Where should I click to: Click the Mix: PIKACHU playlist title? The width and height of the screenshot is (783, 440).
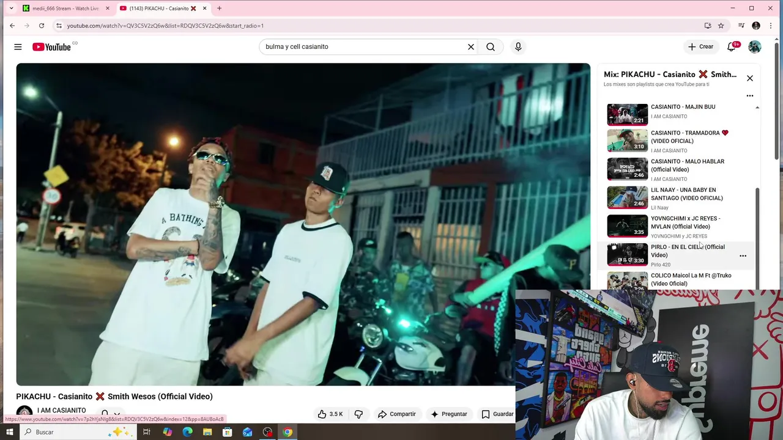pos(670,75)
